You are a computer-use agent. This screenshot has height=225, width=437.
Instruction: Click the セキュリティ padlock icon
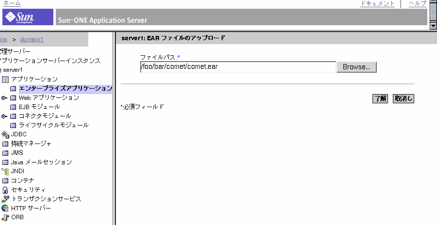click(5, 190)
